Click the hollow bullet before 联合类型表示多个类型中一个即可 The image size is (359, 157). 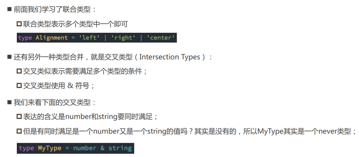coord(19,24)
